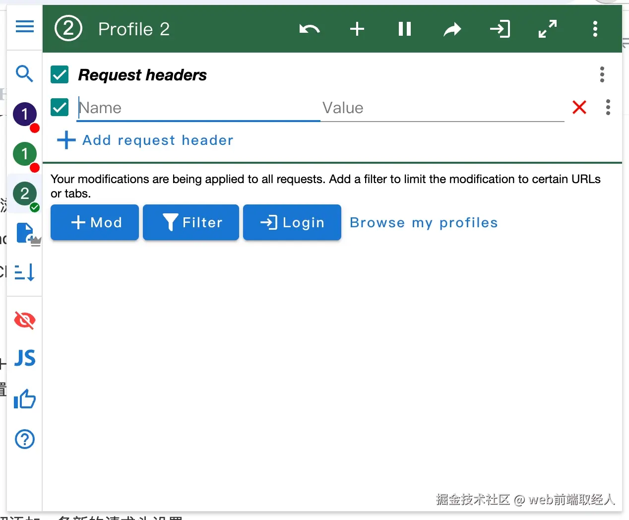Screen dimensions: 629x520
Task: Click the share arrow icon
Action: (452, 29)
